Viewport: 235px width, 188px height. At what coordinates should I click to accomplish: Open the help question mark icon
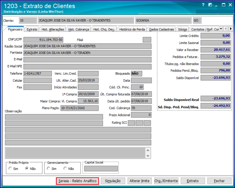[203, 5]
